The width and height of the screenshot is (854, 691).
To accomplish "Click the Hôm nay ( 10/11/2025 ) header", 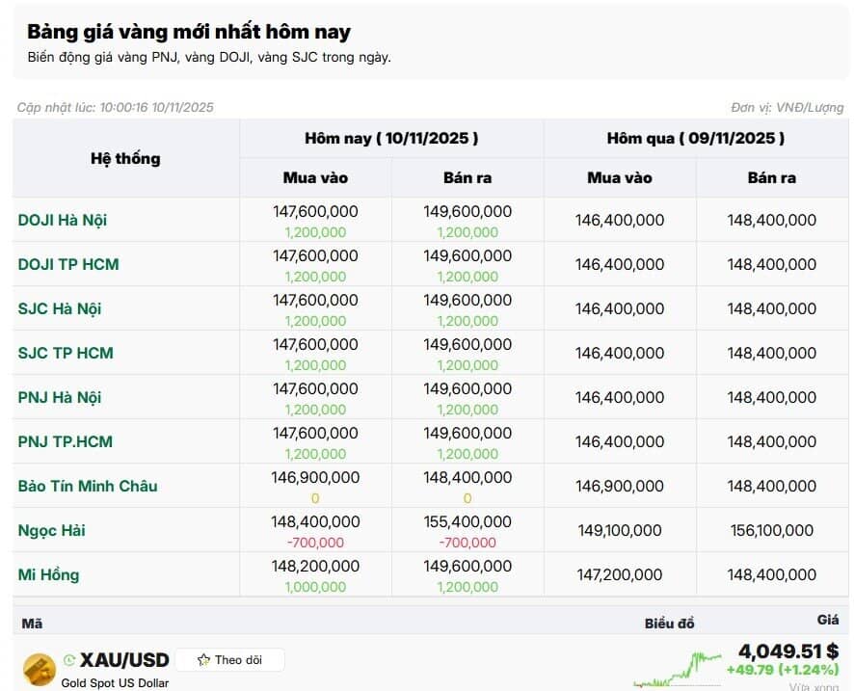I will (391, 139).
